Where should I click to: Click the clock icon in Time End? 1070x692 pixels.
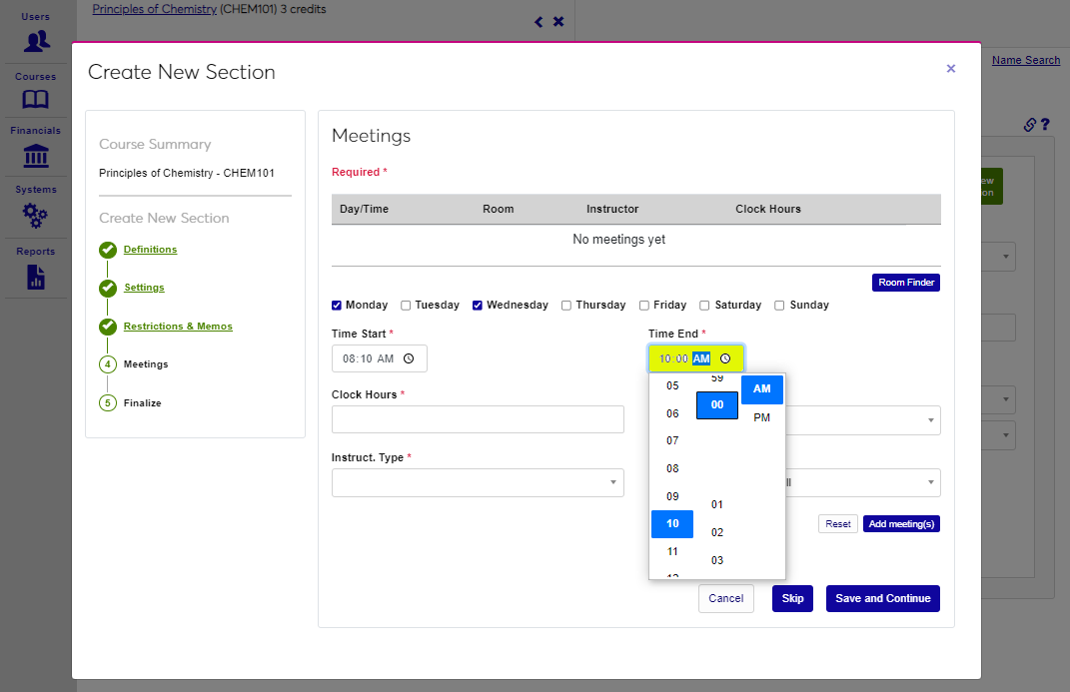(x=725, y=358)
